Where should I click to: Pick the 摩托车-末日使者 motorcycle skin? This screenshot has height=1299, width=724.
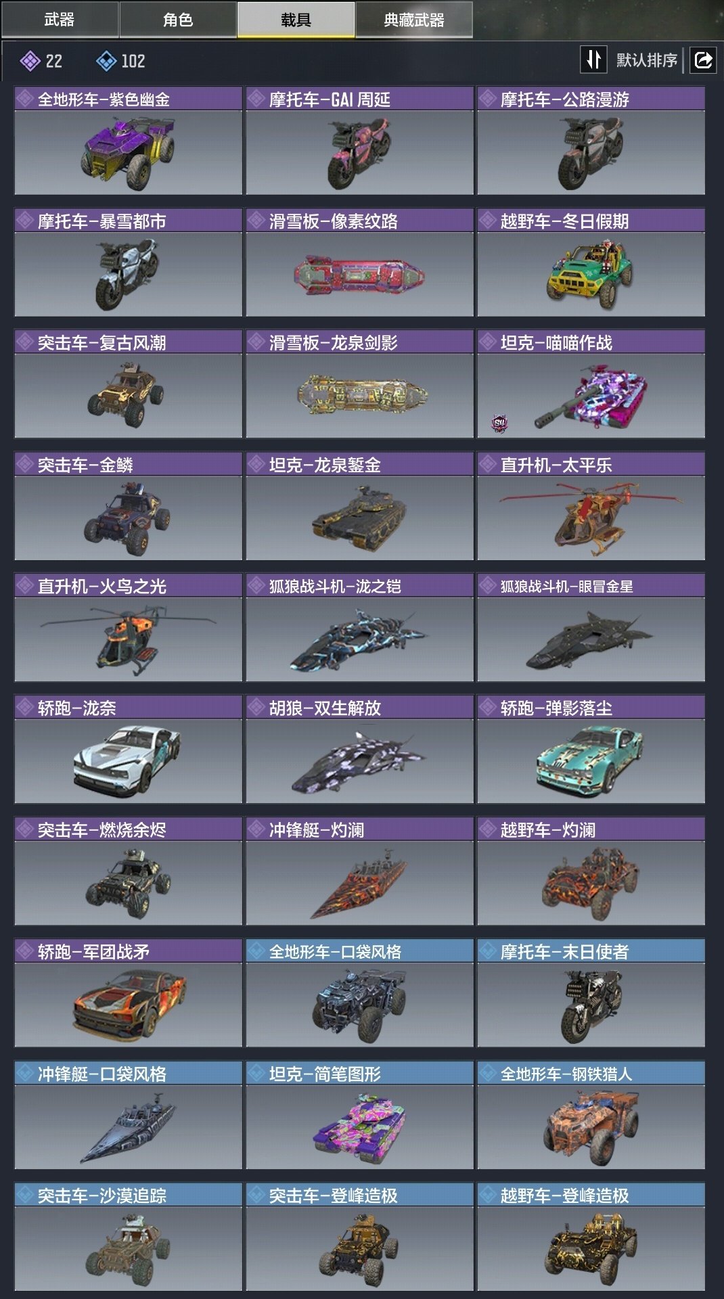[x=591, y=993]
